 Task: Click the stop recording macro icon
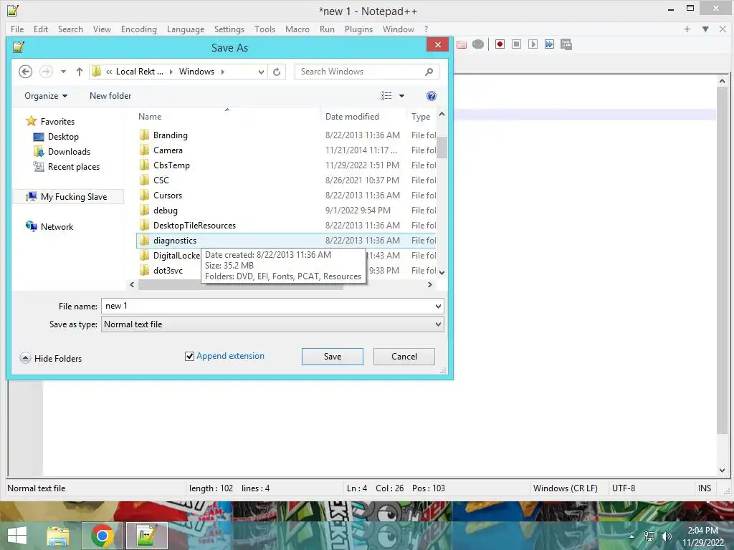[516, 44]
